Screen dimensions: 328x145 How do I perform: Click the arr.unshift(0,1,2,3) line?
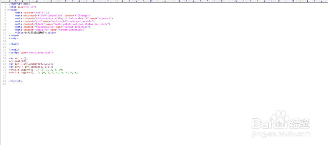[x=31, y=64]
